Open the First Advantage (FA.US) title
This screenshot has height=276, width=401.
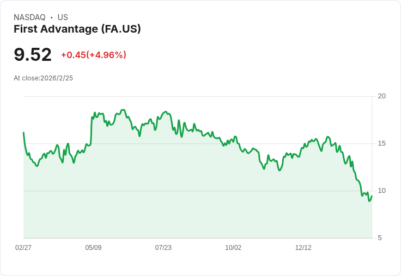coord(77,29)
